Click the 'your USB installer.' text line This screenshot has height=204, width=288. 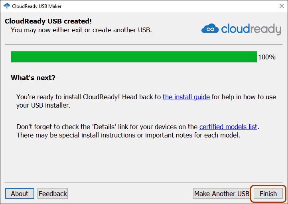(x=43, y=105)
